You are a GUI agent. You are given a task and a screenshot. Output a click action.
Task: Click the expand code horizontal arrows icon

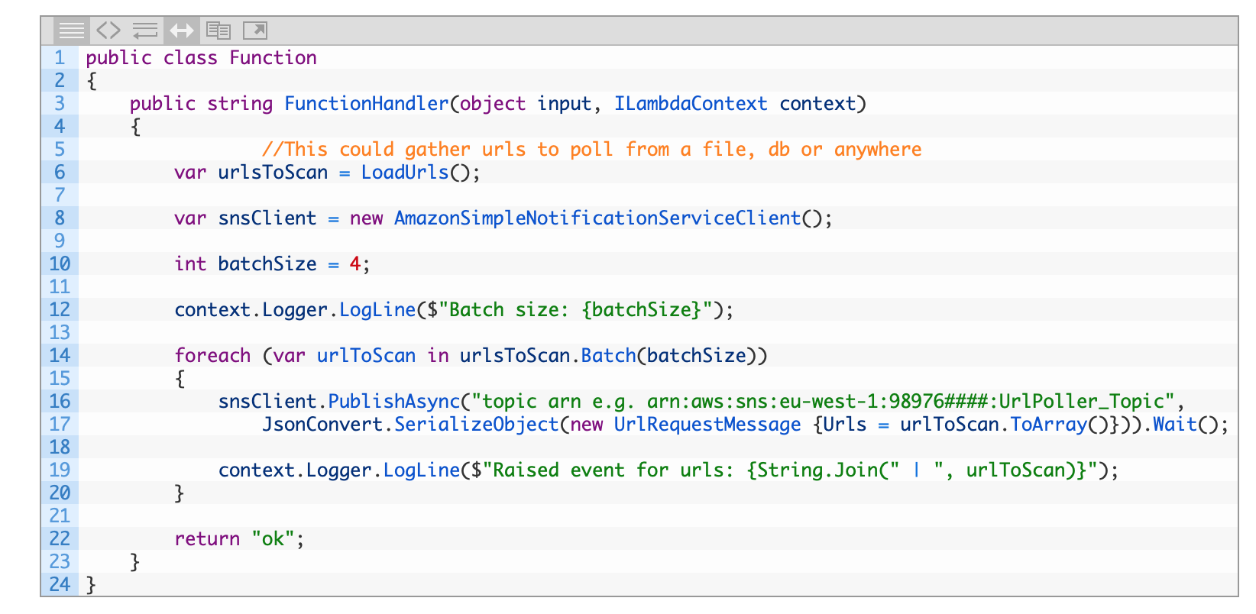coord(182,31)
